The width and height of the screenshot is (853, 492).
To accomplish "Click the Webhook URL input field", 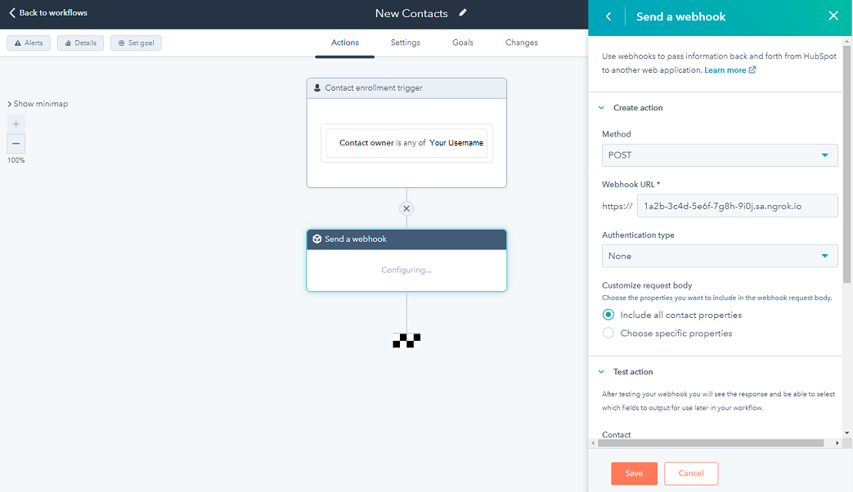I will coord(737,206).
